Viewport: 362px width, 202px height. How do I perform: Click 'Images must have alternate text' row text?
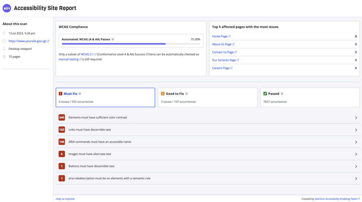[89, 154]
